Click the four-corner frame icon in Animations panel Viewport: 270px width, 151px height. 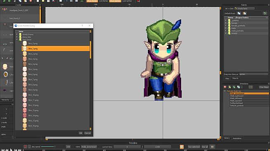click(x=251, y=87)
